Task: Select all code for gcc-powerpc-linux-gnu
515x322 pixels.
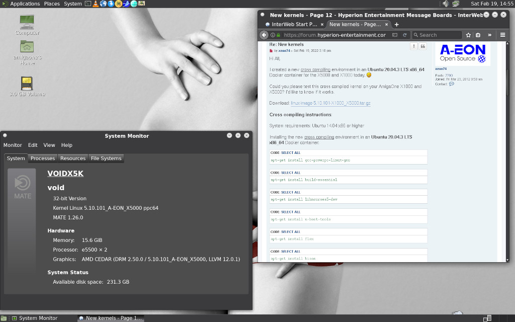Action: (x=291, y=153)
